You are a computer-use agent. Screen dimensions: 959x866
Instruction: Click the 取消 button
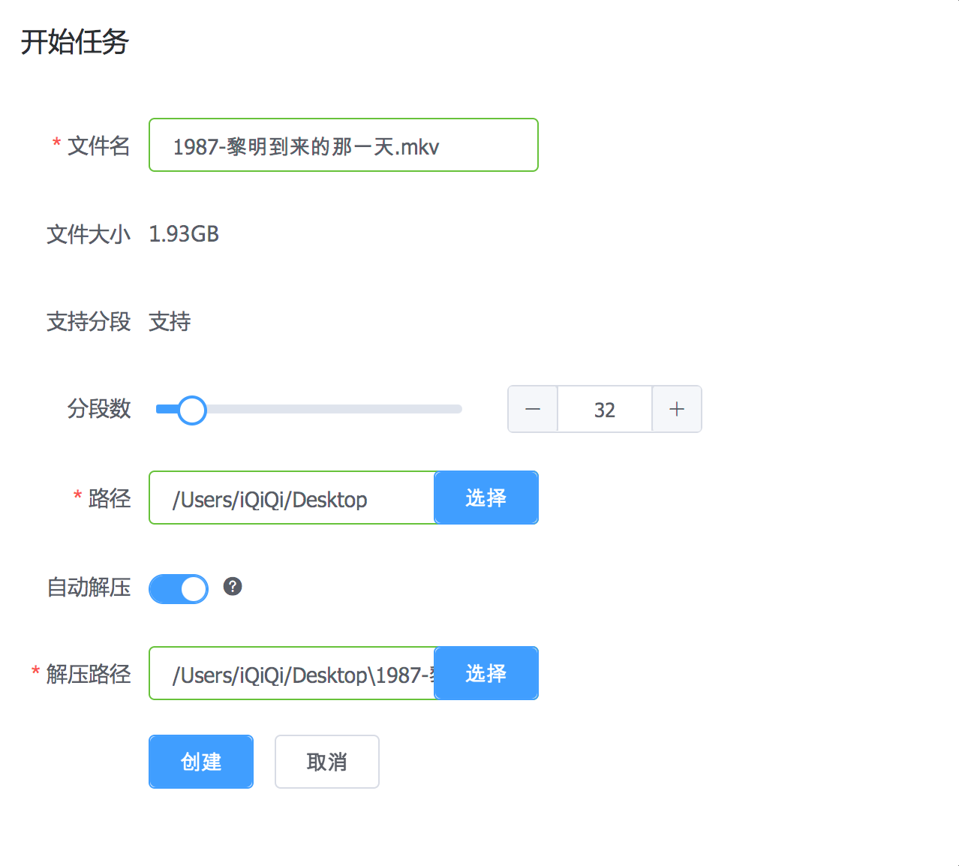[x=327, y=762]
